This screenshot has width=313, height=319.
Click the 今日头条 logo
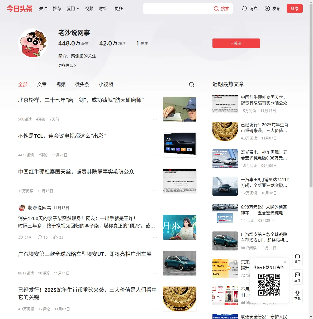20,8
